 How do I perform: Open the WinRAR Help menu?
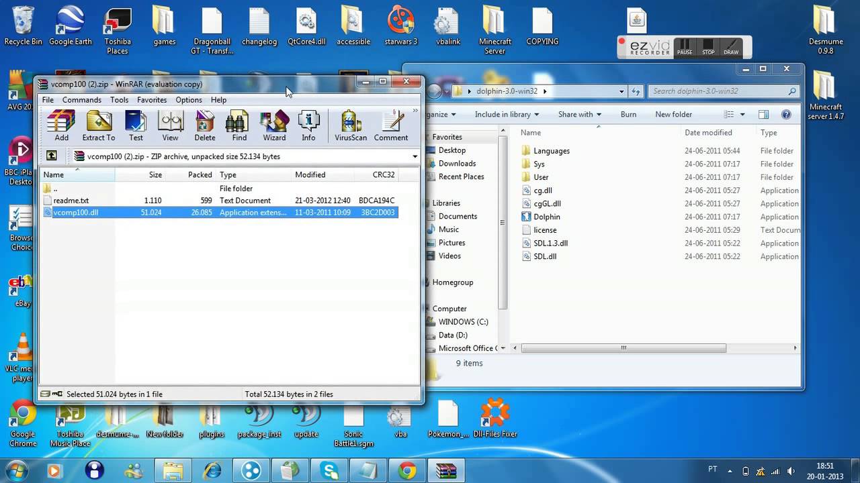(x=218, y=100)
